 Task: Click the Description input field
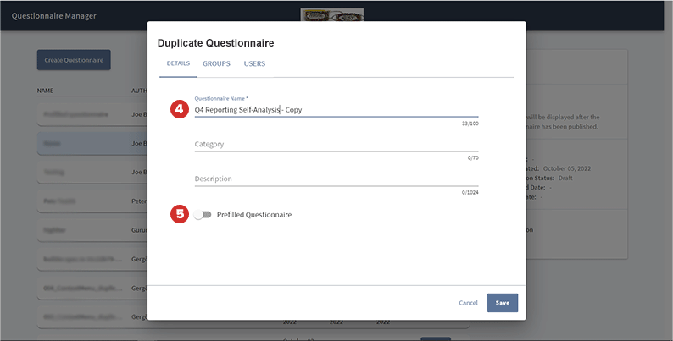[x=336, y=179]
